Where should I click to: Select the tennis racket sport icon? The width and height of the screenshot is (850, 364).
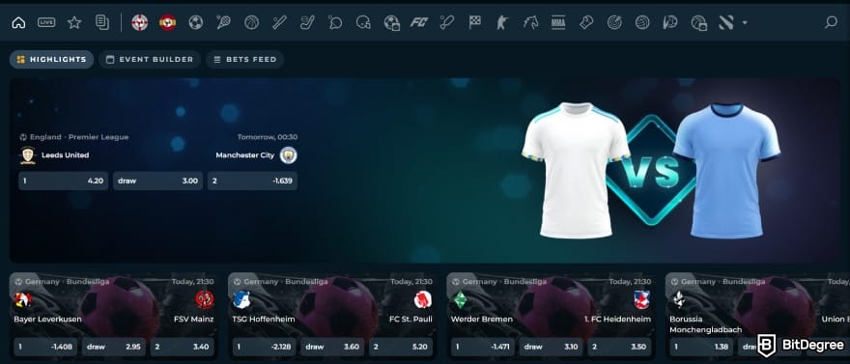coord(223,23)
